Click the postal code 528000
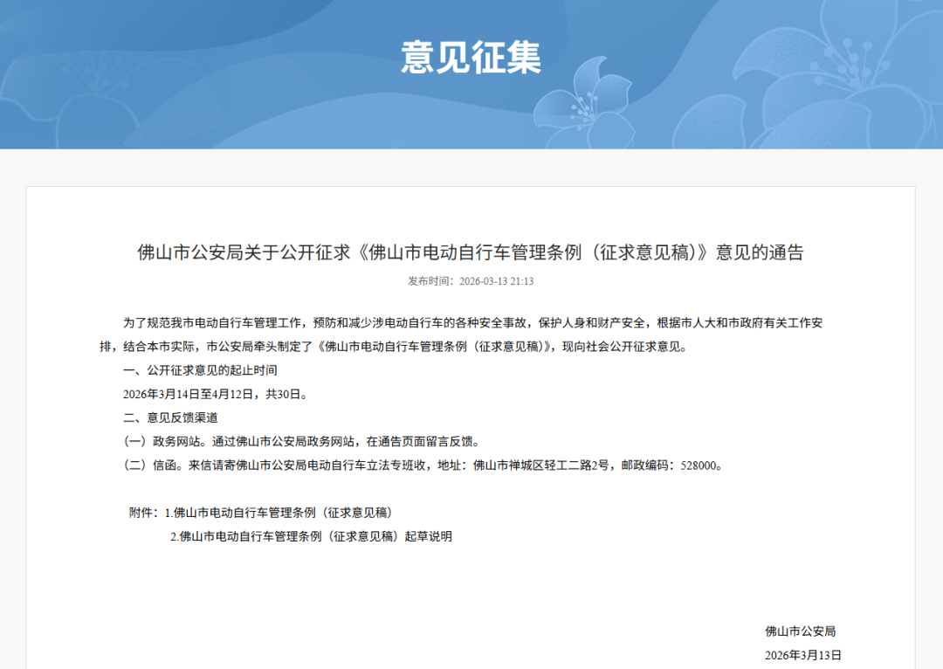This screenshot has width=943, height=669. coord(699,465)
